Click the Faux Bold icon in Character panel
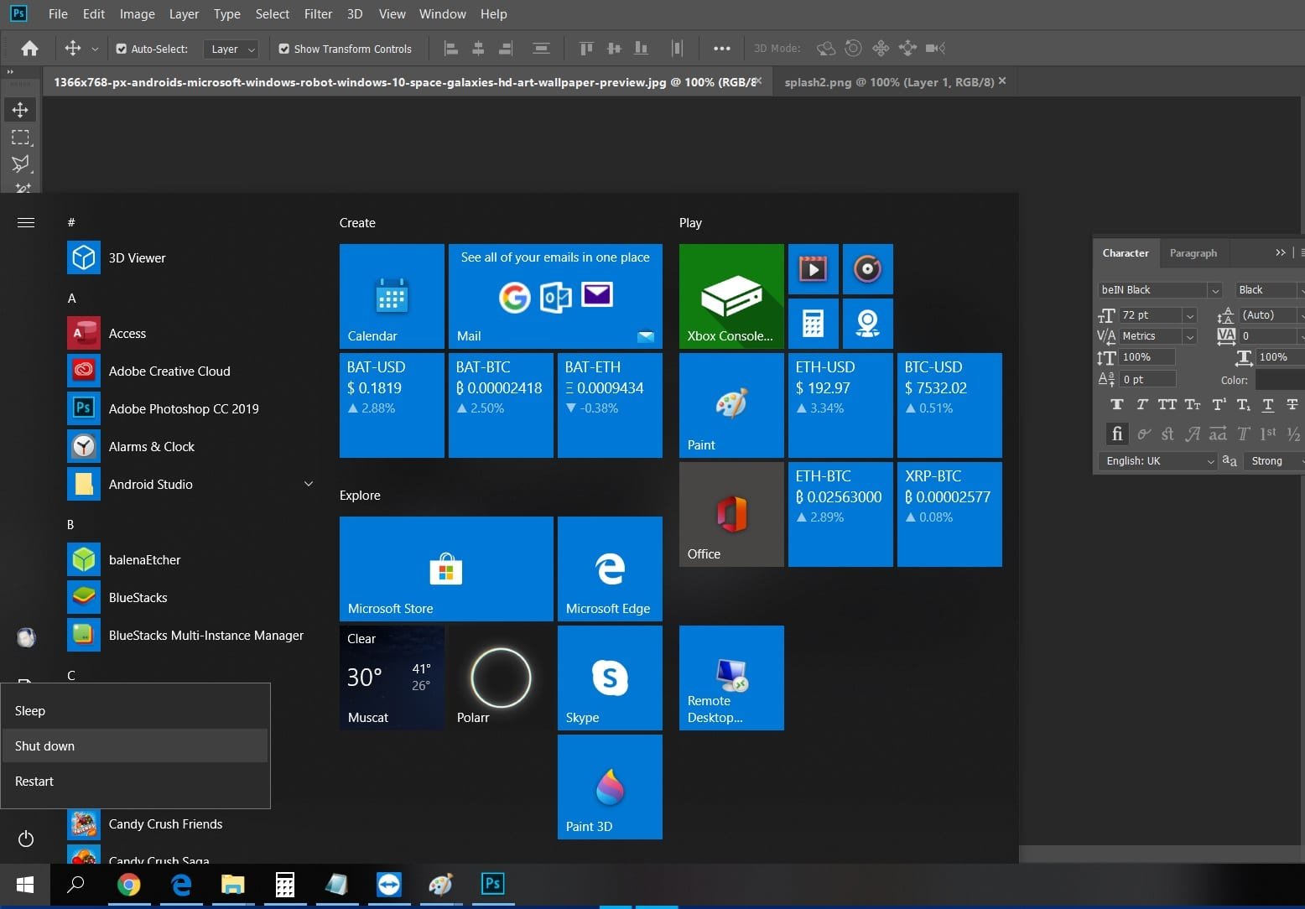Image resolution: width=1305 pixels, height=909 pixels. tap(1116, 405)
